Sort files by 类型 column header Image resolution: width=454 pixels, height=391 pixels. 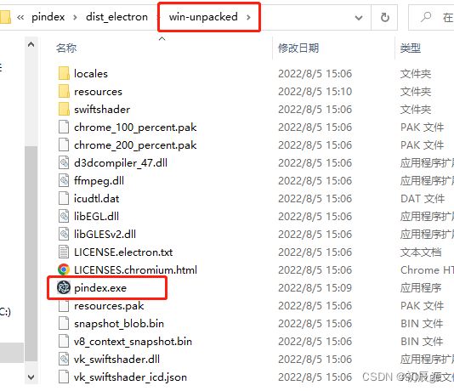[411, 48]
